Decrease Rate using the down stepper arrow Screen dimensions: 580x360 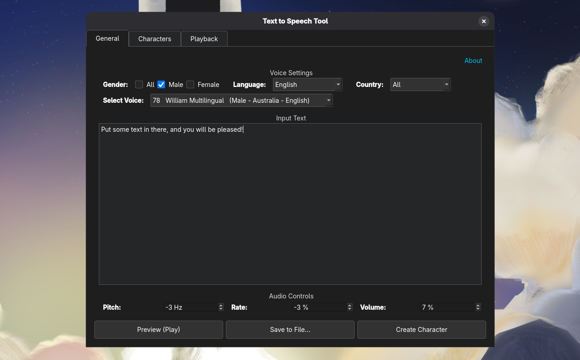click(x=349, y=309)
